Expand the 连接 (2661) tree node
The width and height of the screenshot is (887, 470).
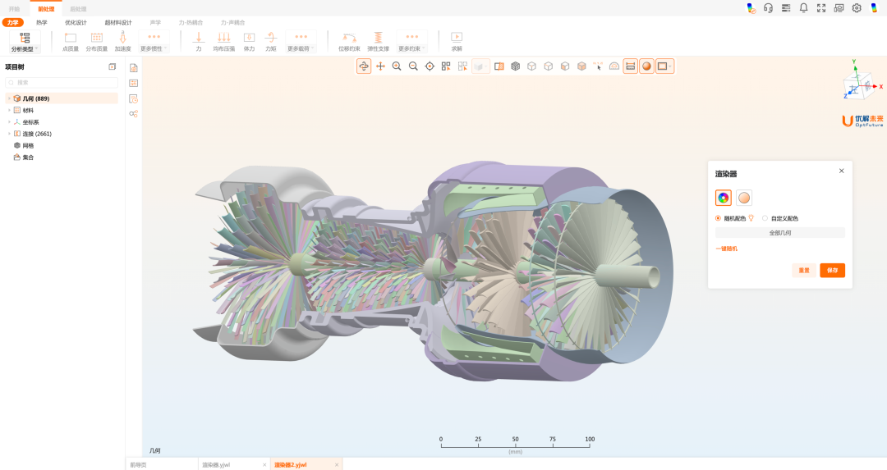click(x=9, y=134)
